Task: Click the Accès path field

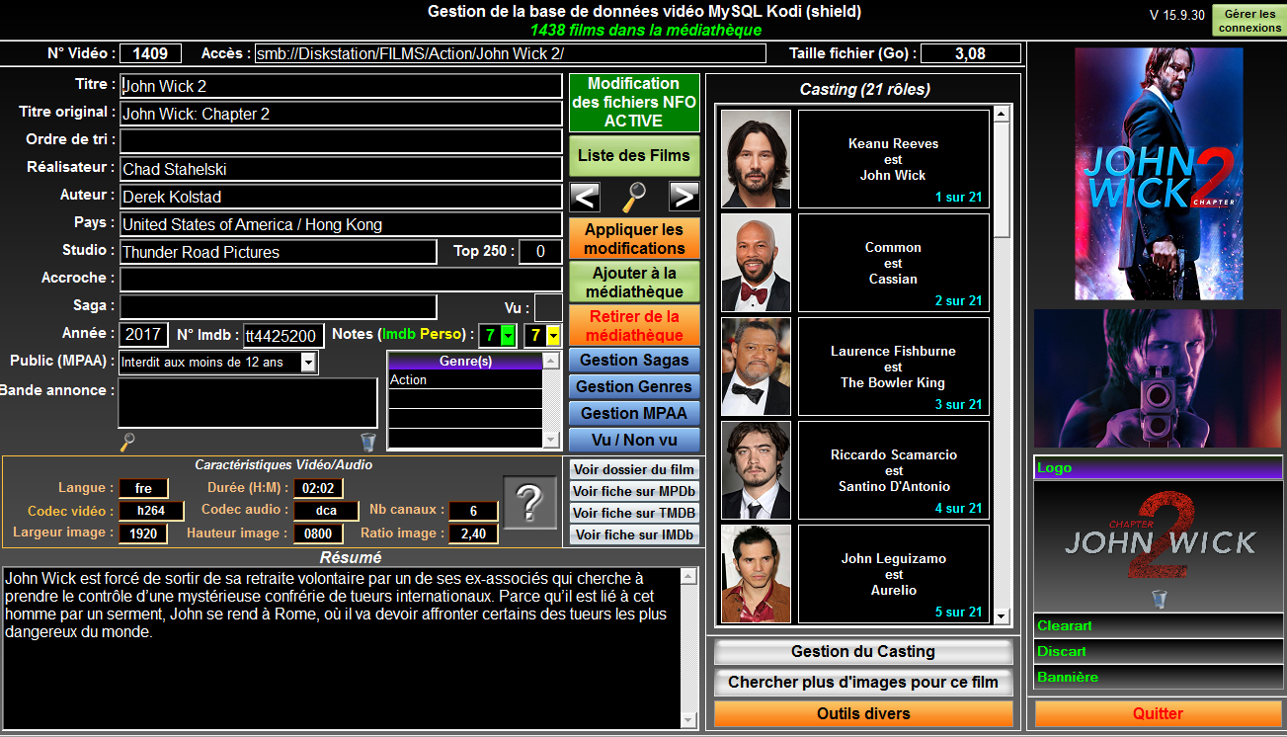Action: tap(510, 53)
